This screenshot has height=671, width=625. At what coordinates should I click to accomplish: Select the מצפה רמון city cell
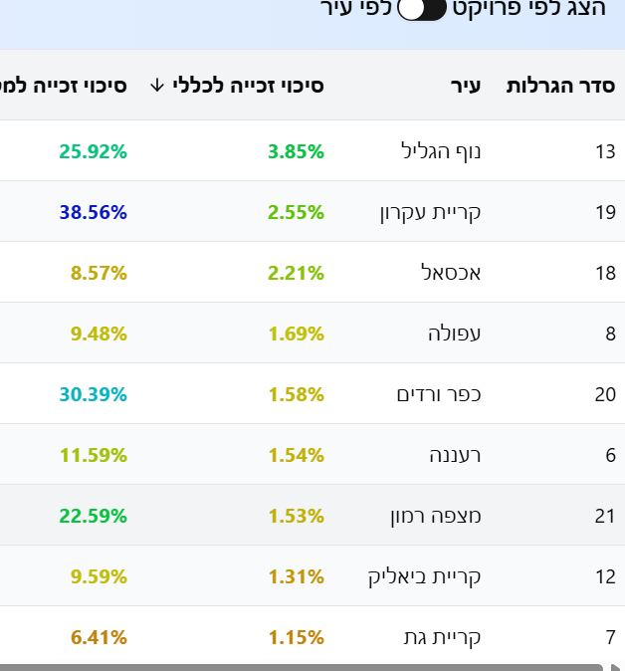[x=435, y=516]
